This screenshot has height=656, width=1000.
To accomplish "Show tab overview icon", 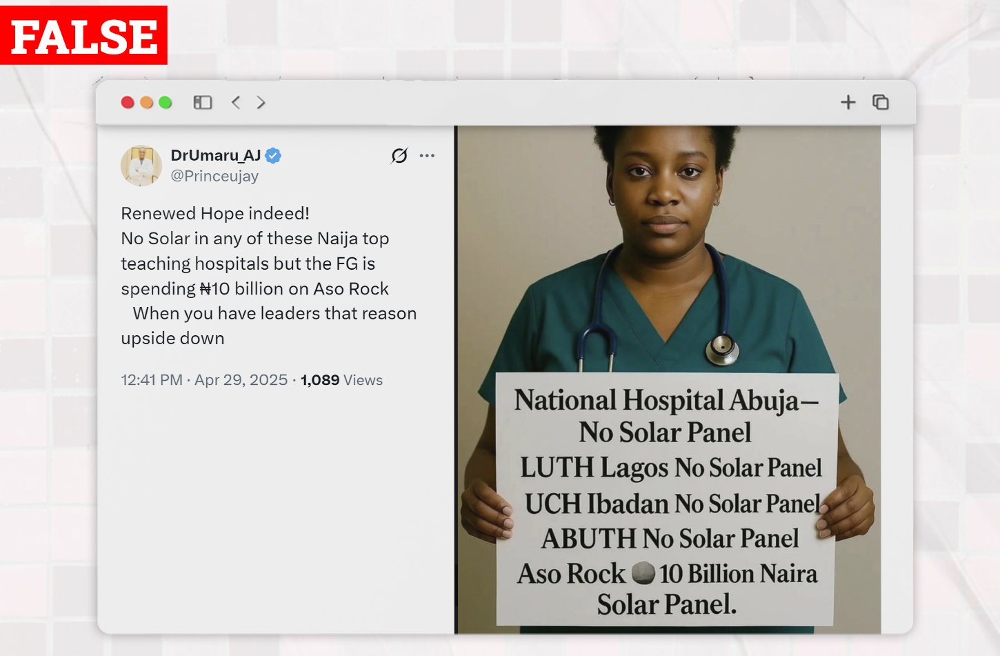I will 881,102.
